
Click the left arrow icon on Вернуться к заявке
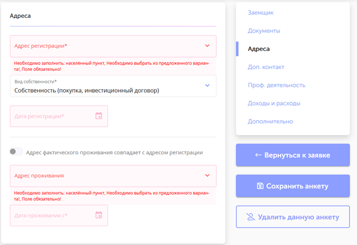[258, 155]
